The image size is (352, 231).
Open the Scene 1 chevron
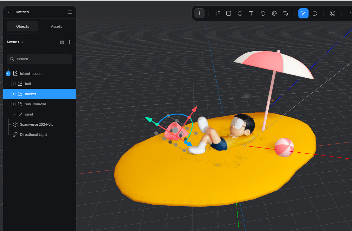pyautogui.click(x=22, y=42)
